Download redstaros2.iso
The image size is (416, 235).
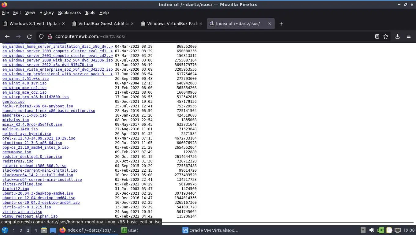18,161
